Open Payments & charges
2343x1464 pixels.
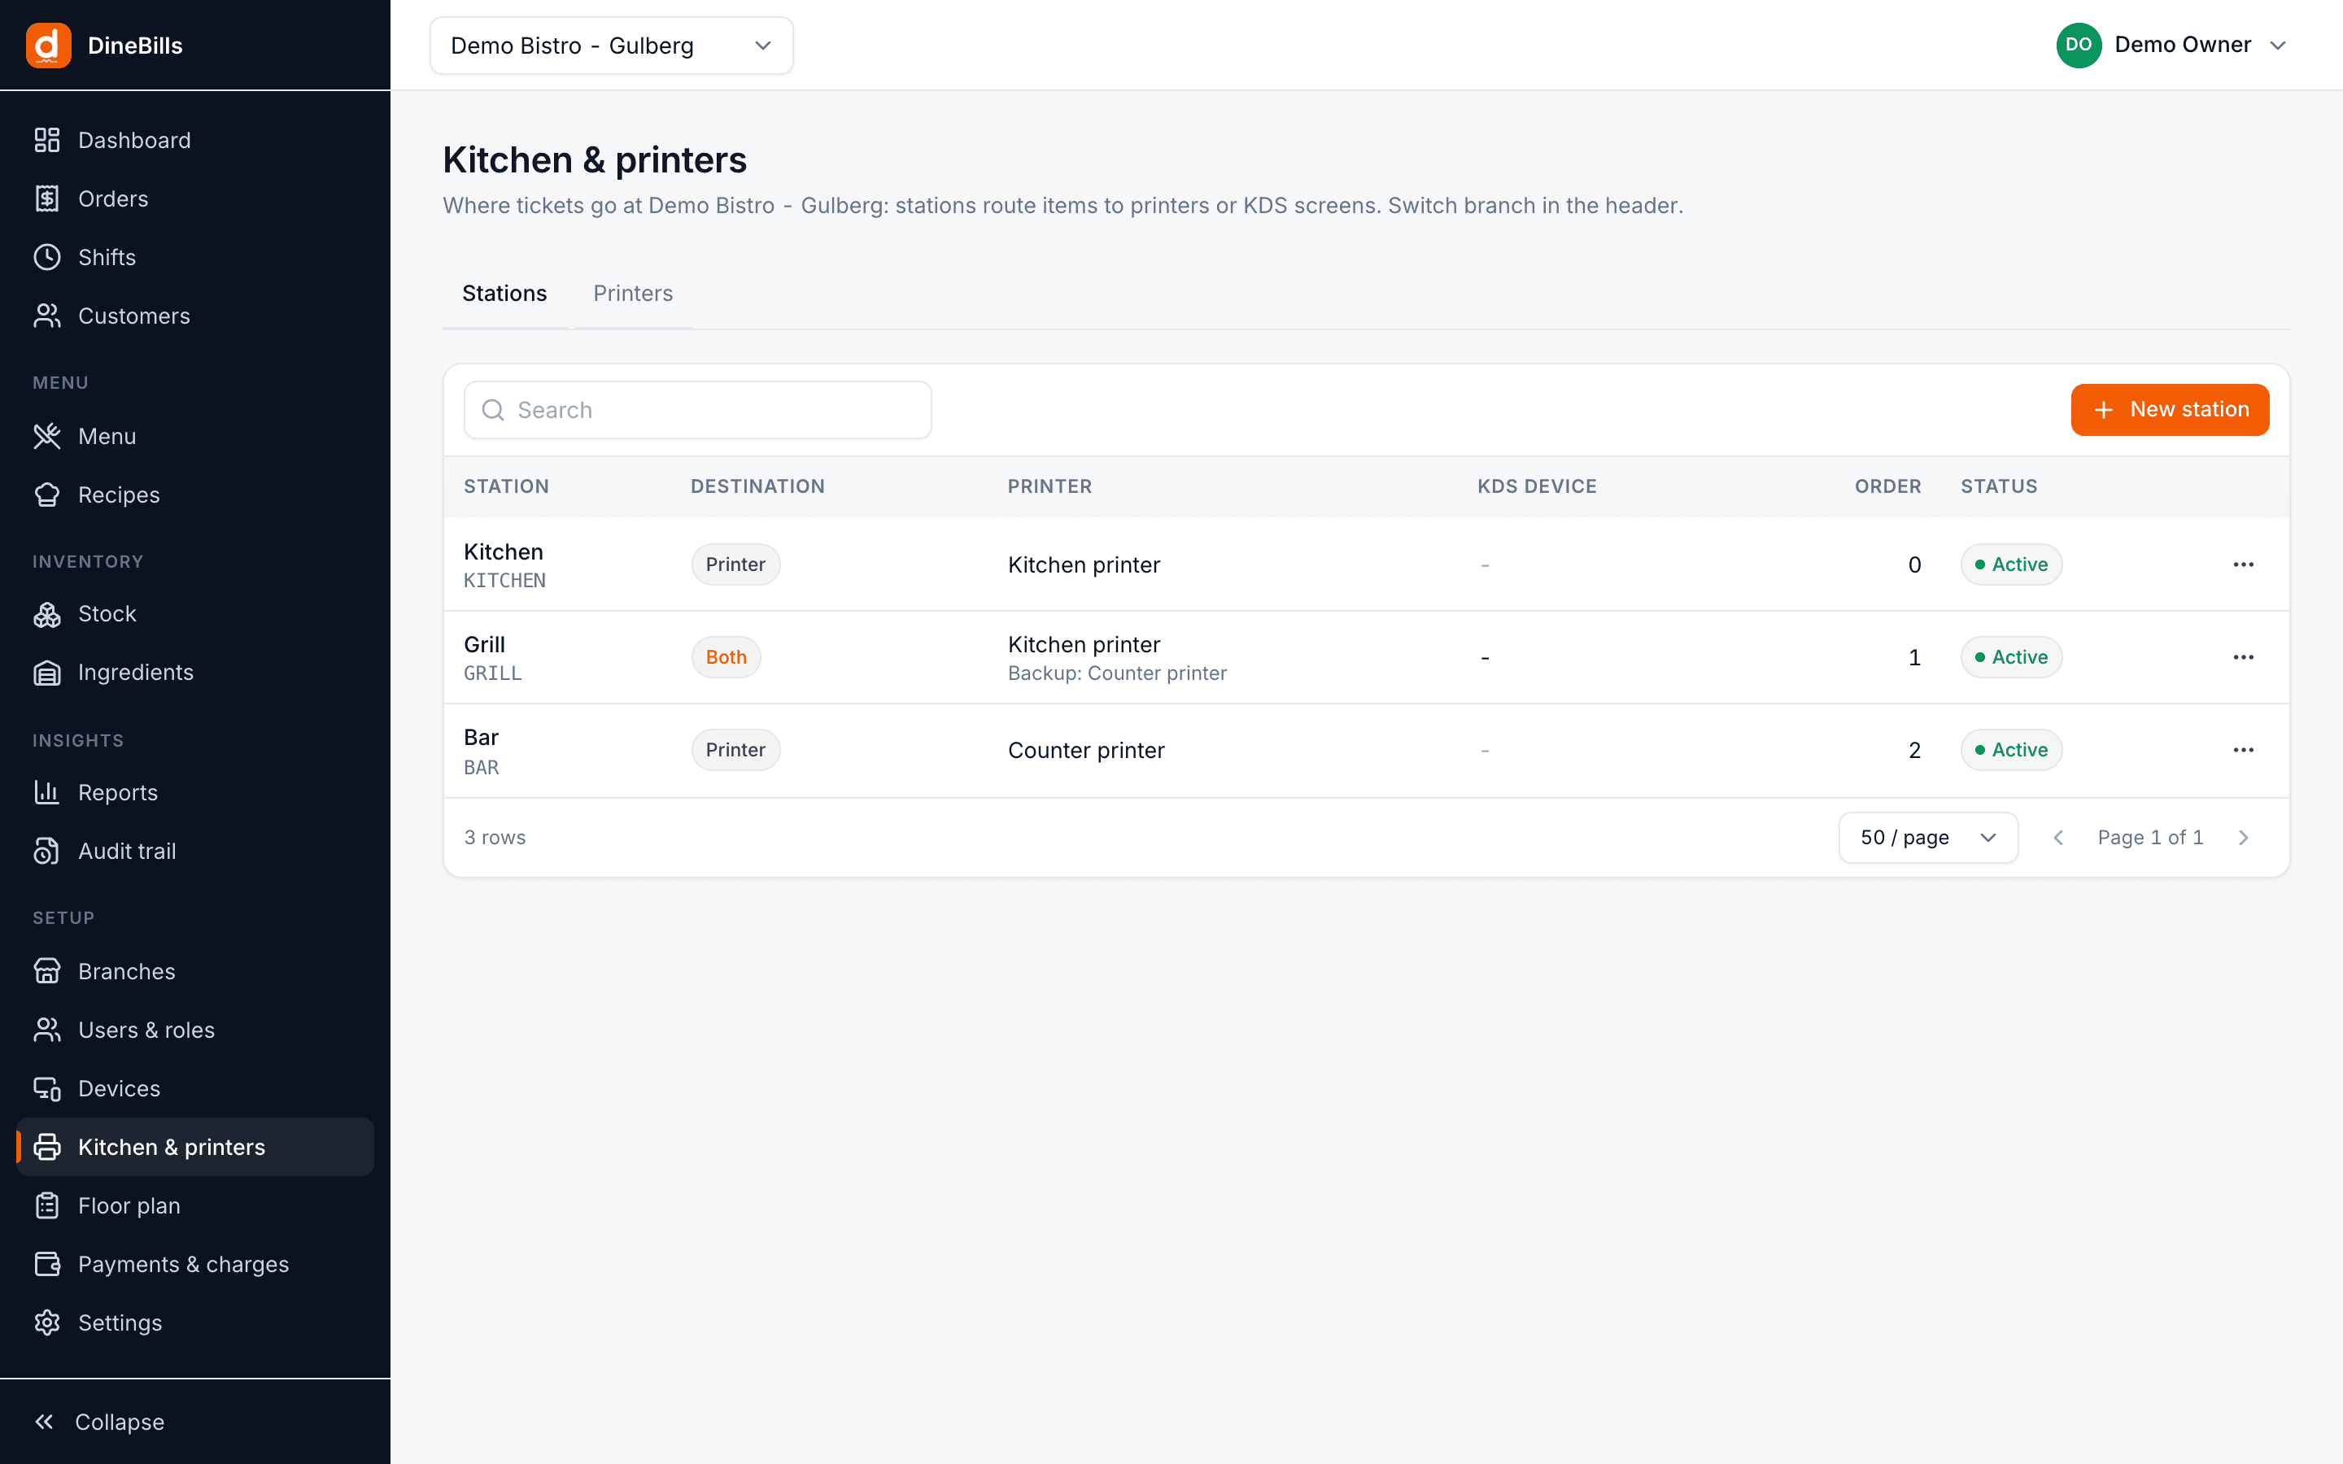tap(194, 1265)
